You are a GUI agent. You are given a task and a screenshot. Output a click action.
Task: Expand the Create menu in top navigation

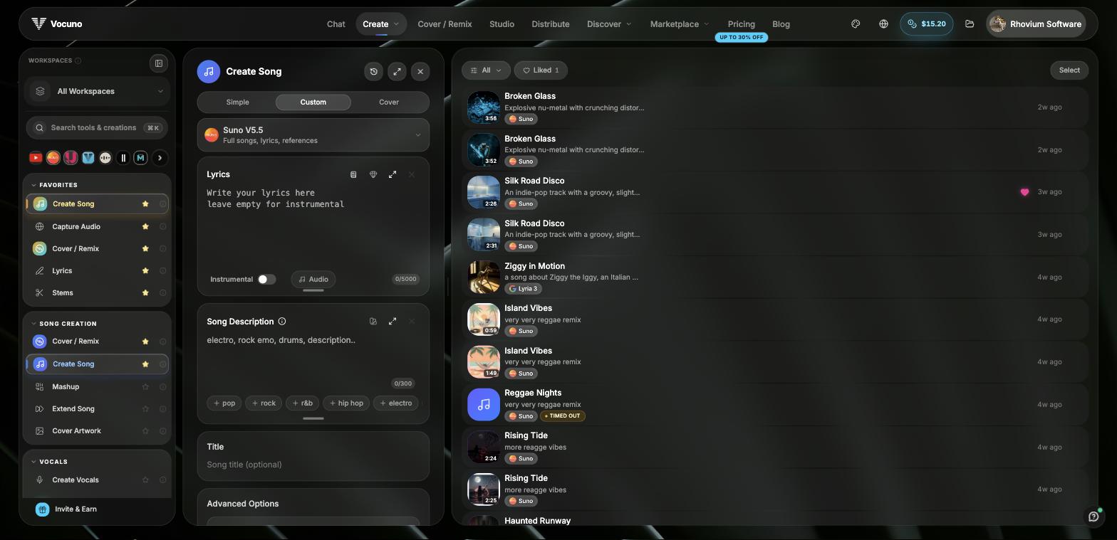pos(381,24)
